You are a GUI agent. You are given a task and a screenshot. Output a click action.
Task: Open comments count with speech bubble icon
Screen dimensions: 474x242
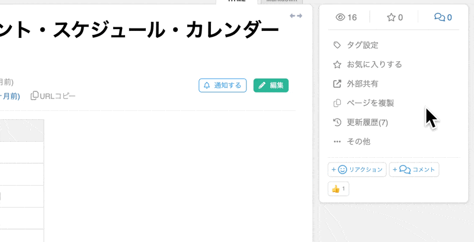[443, 18]
